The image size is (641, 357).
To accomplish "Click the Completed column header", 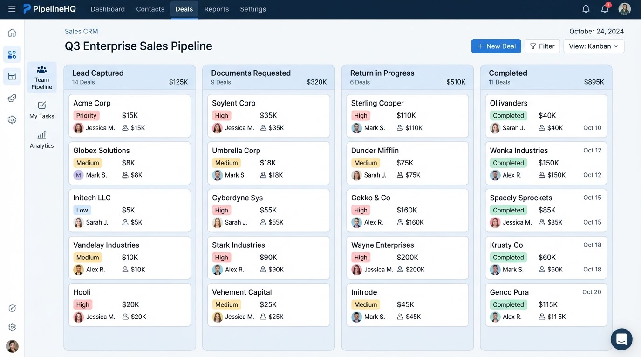I will pyautogui.click(x=546, y=77).
